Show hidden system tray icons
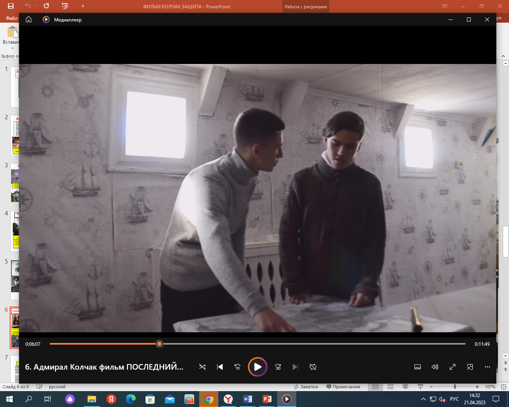The height and width of the screenshot is (407, 509). (x=423, y=399)
